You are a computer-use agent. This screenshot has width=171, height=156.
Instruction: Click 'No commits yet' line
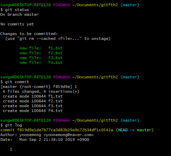17,24
